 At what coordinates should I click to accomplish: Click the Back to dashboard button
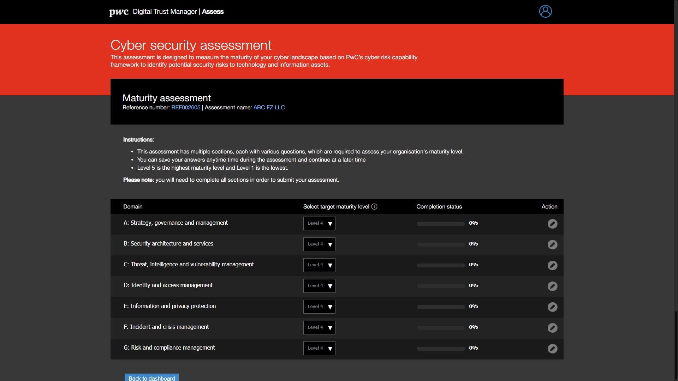(151, 377)
